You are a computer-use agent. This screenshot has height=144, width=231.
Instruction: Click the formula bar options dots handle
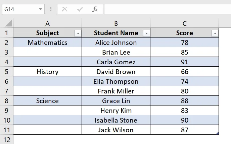[51, 9]
